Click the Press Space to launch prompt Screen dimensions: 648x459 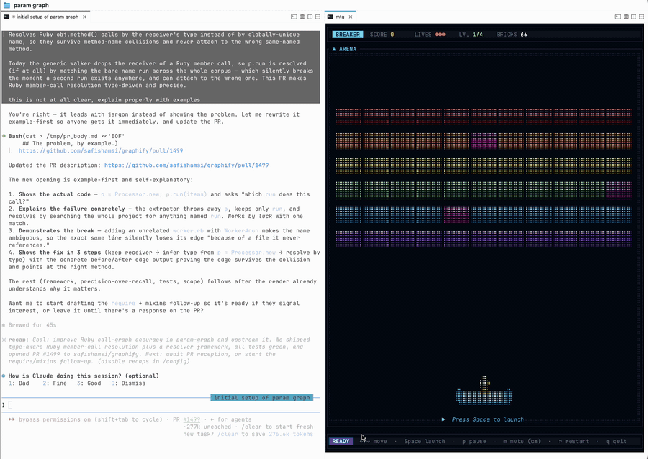click(487, 419)
